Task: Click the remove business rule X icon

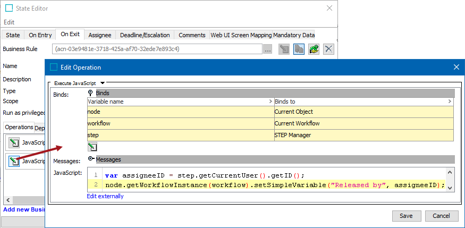Action: (328, 49)
